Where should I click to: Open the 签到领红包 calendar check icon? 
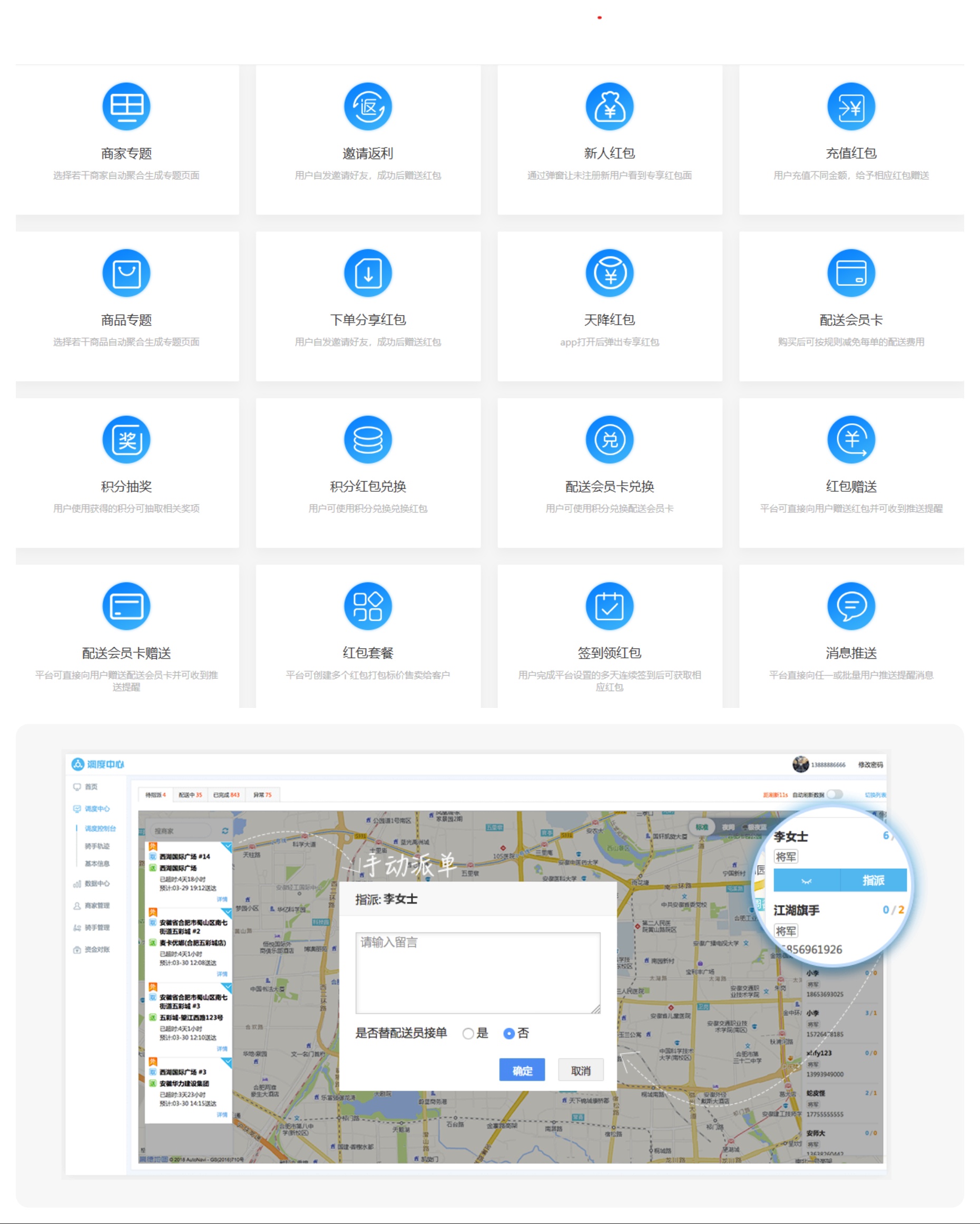(x=610, y=606)
